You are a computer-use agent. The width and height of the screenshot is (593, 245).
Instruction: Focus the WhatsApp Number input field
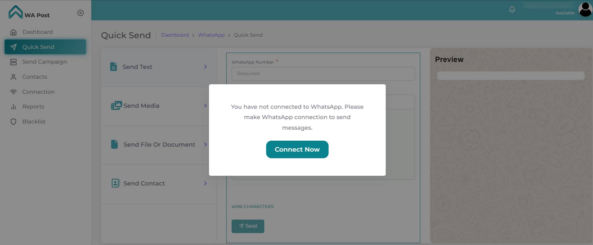point(323,74)
